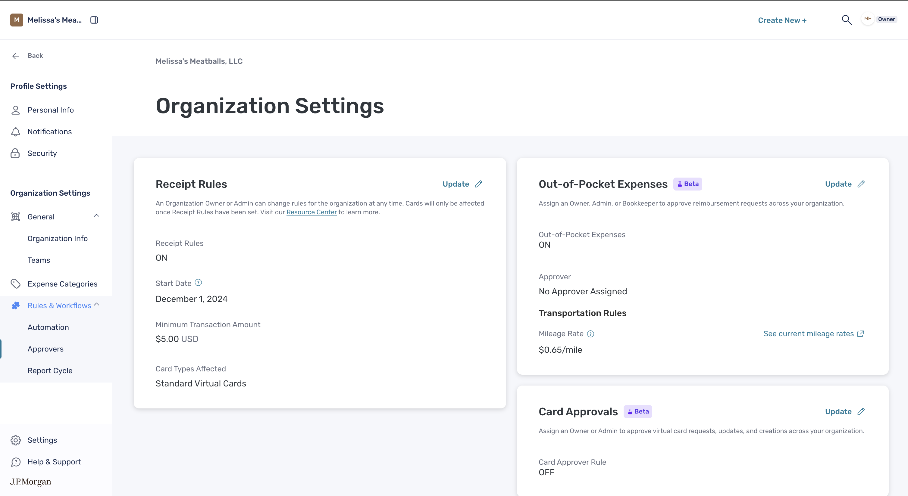Click the Personal Info person icon
This screenshot has height=496, width=908.
pos(15,110)
